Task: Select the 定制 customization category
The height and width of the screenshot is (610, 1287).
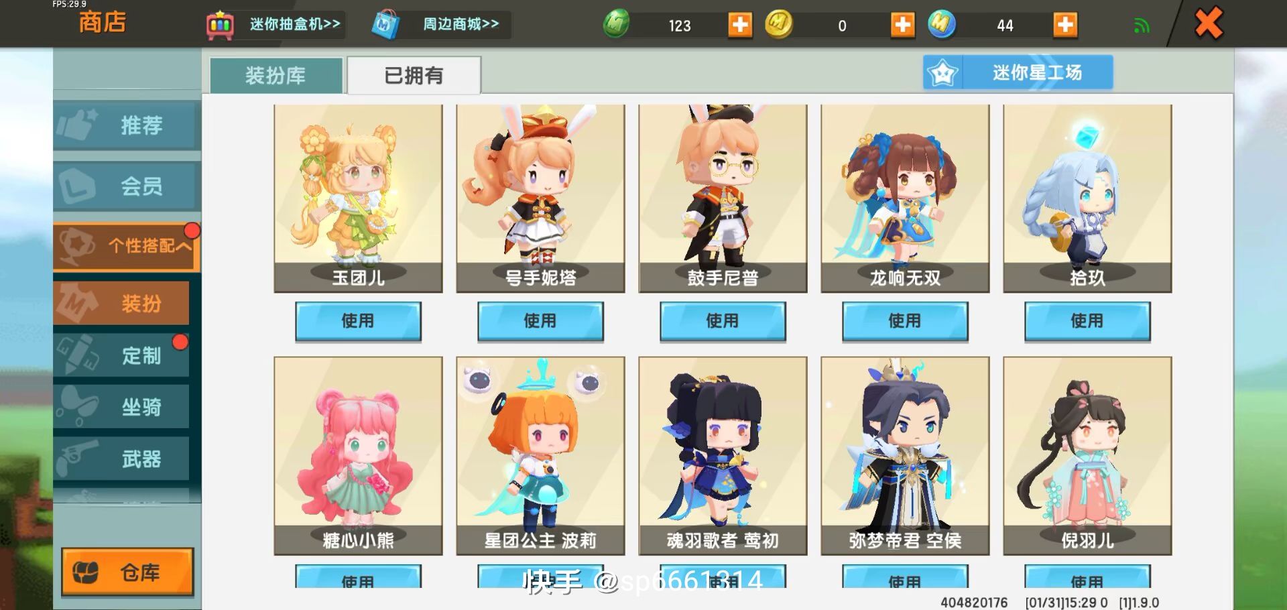Action: 121,355
